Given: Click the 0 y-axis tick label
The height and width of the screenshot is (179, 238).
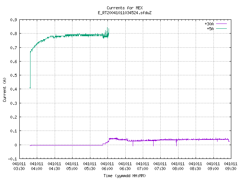Looking at the screenshot, I should point(16,145).
